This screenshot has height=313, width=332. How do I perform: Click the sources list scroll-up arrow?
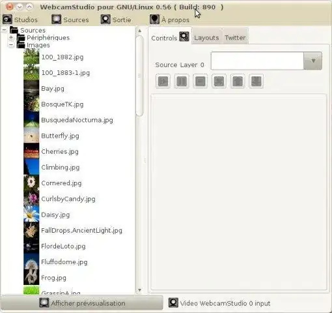click(x=140, y=31)
